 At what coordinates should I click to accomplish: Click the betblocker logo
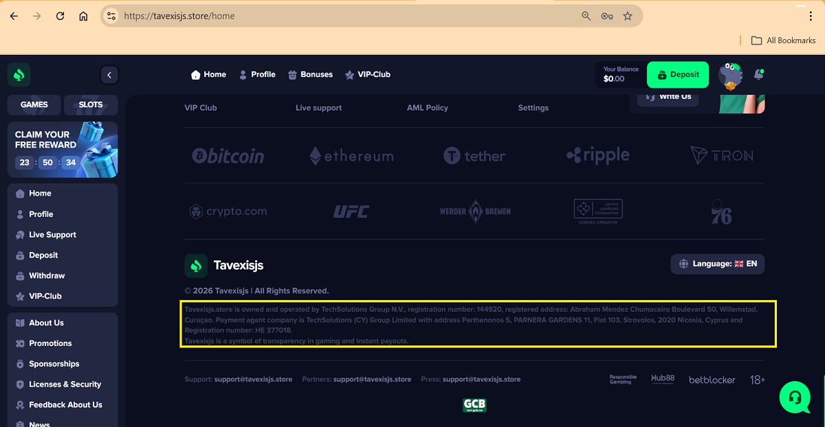(712, 380)
